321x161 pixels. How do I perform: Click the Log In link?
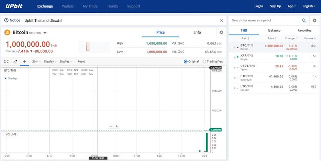pyautogui.click(x=259, y=6)
